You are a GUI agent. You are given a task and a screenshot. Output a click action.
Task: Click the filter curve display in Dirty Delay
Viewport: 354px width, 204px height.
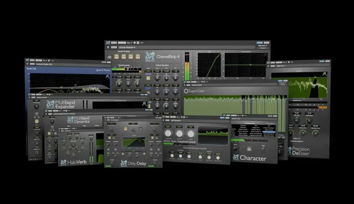pyautogui.click(x=133, y=142)
